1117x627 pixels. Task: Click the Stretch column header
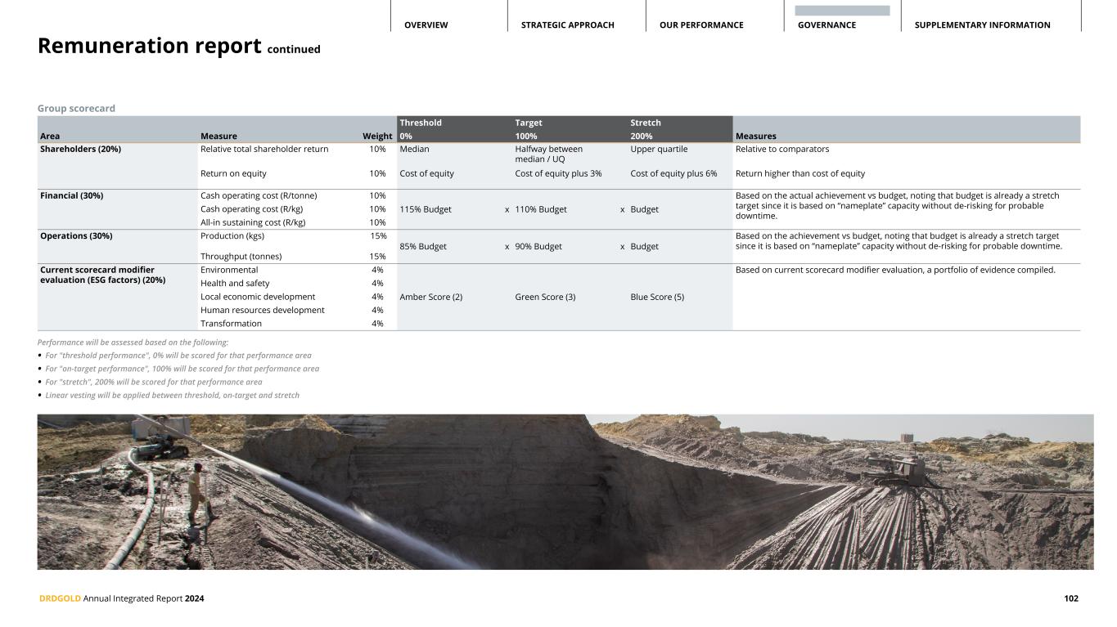coord(646,123)
